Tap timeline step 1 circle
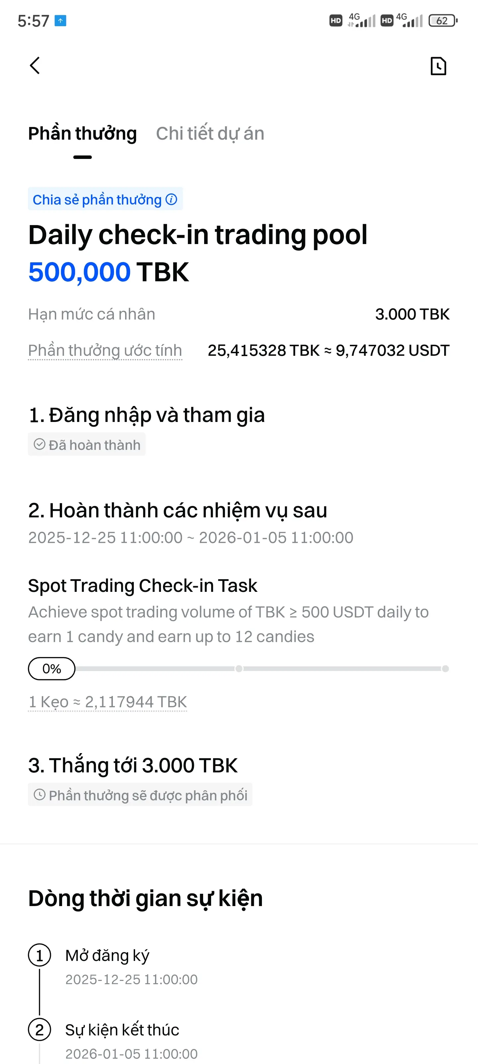Viewport: 478px width, 1064px height. point(40,955)
